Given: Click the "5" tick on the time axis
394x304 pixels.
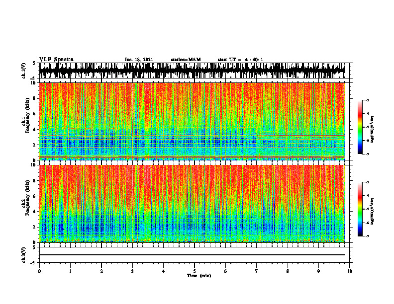Looking at the screenshot, I should coord(195,271).
